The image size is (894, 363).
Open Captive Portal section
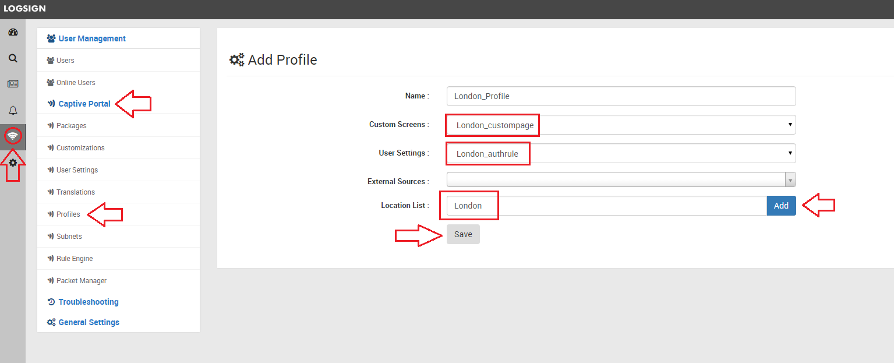(x=84, y=104)
